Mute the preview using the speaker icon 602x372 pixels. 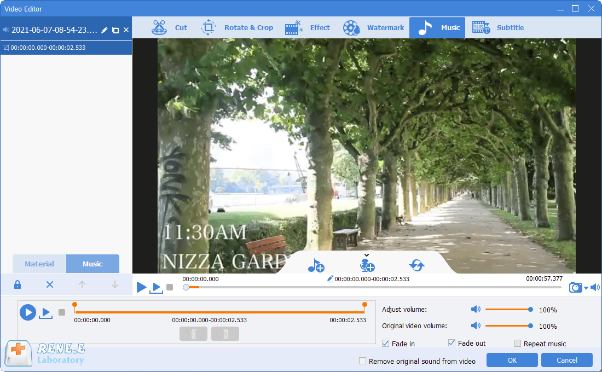(x=595, y=287)
